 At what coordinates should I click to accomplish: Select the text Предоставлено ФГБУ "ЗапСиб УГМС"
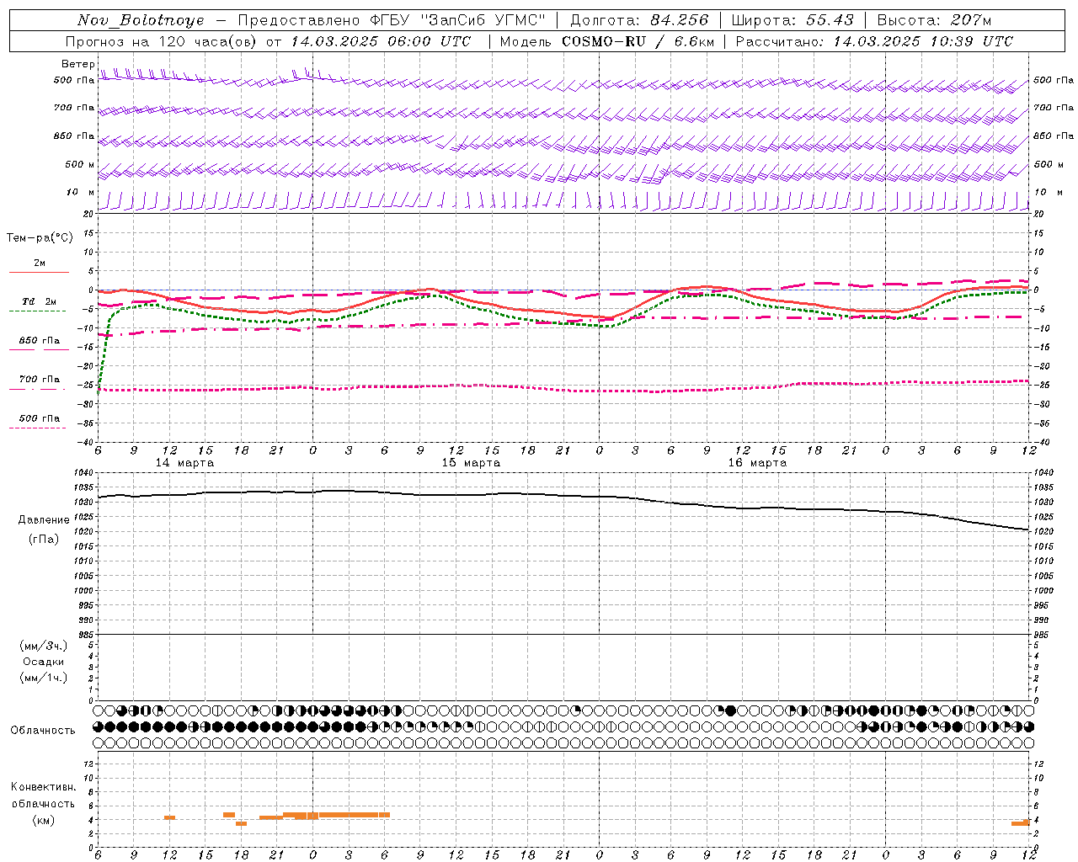(392, 20)
